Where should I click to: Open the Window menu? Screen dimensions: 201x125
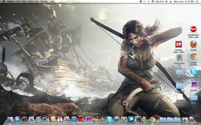[x=44, y=1]
